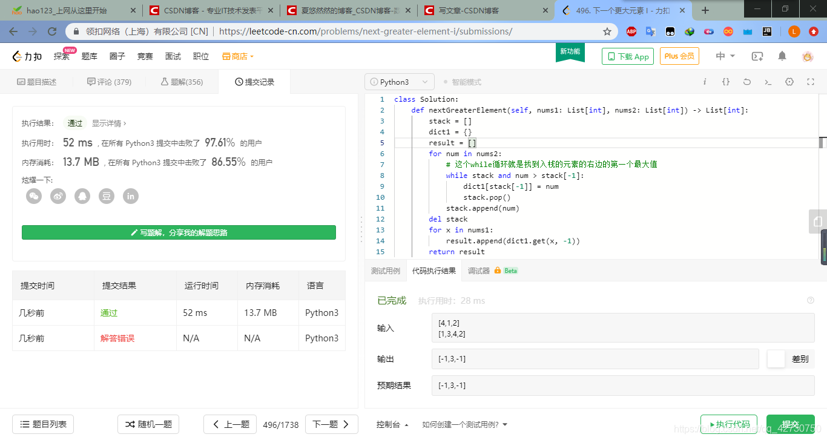The height and width of the screenshot is (440, 827).
Task: Open editor settings hexagon icon
Action: click(x=789, y=82)
